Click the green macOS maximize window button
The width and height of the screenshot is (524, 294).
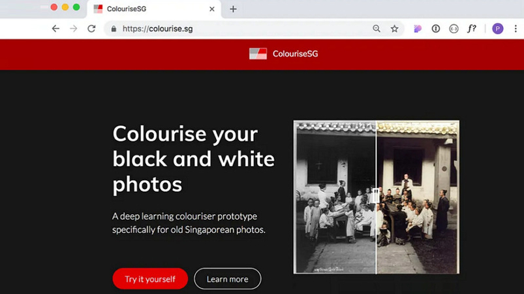[76, 7]
